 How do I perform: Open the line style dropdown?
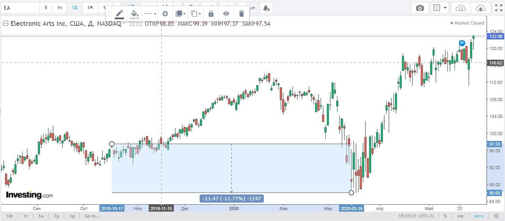150,13
